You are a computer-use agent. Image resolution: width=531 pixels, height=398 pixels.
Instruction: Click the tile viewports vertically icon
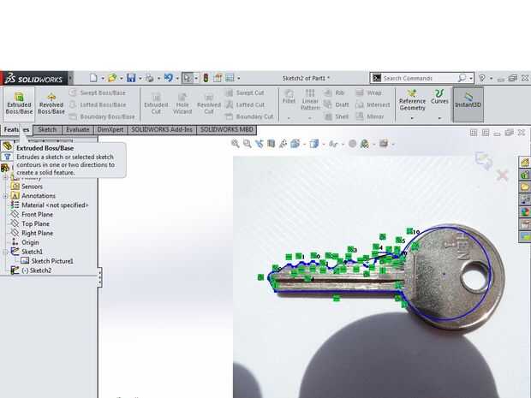[486, 133]
